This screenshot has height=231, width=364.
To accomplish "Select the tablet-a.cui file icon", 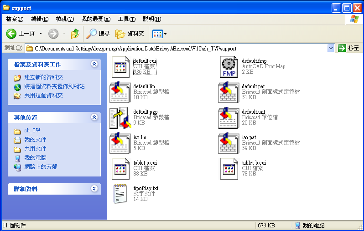I will [x=120, y=169].
